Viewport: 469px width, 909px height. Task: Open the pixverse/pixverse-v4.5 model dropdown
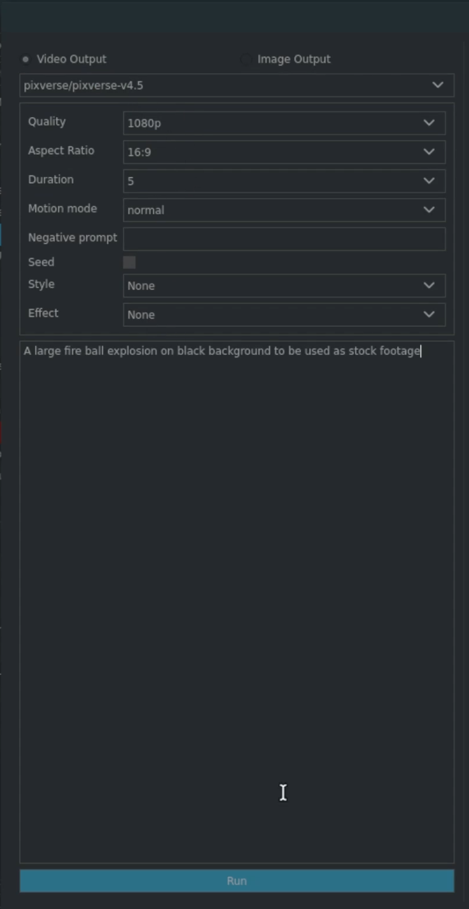pos(236,85)
